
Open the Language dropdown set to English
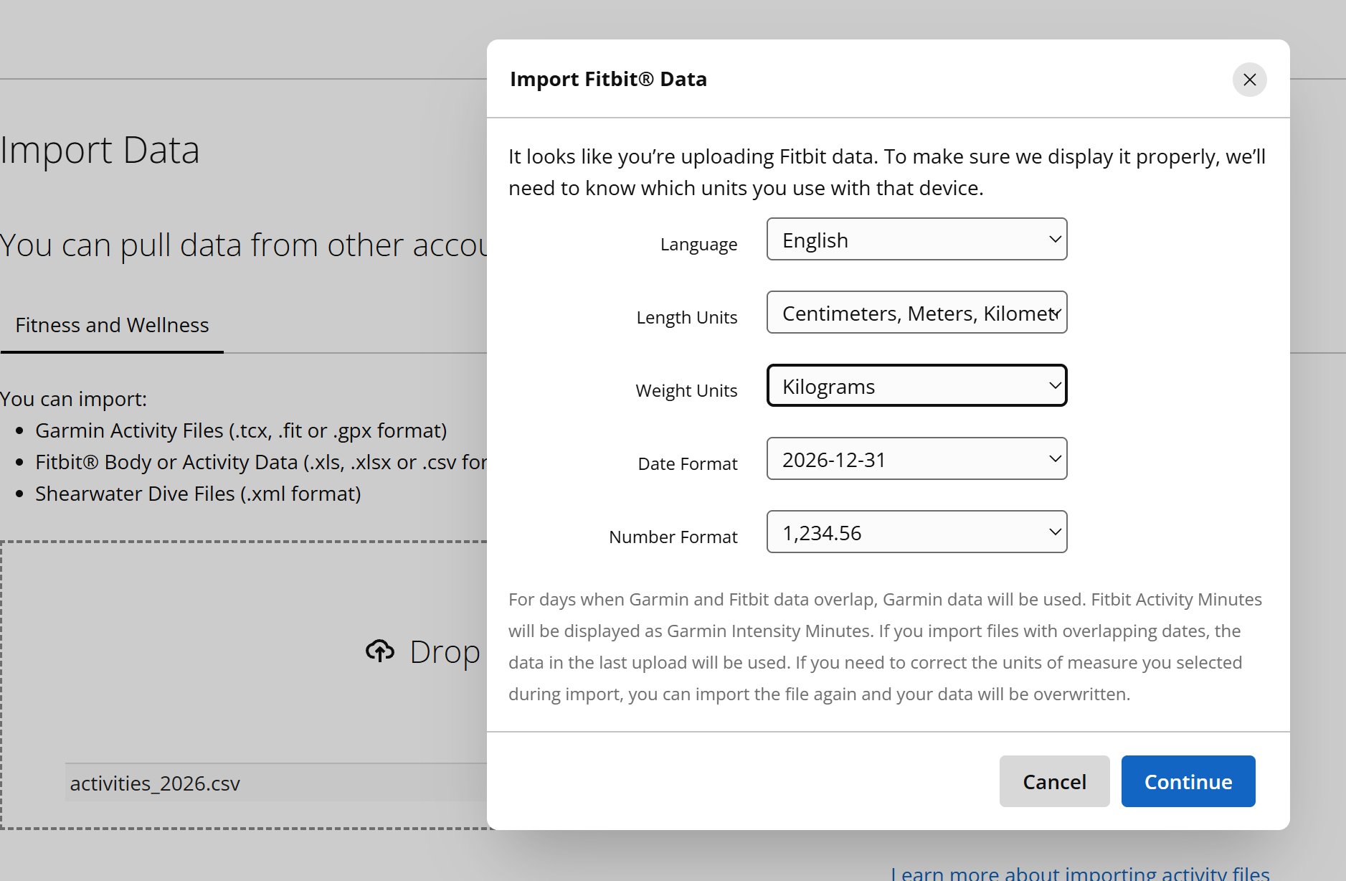(916, 240)
